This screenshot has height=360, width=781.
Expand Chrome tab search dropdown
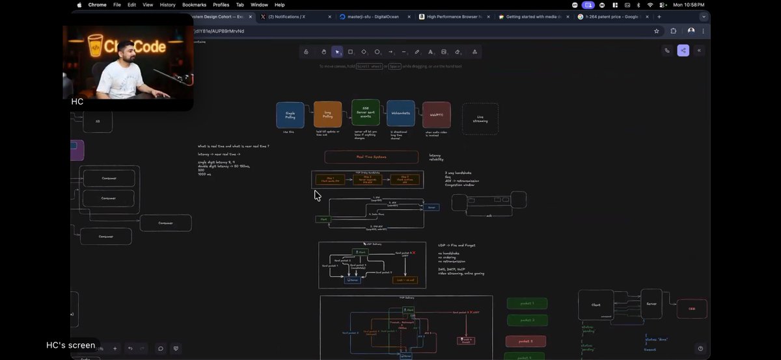[x=704, y=17]
